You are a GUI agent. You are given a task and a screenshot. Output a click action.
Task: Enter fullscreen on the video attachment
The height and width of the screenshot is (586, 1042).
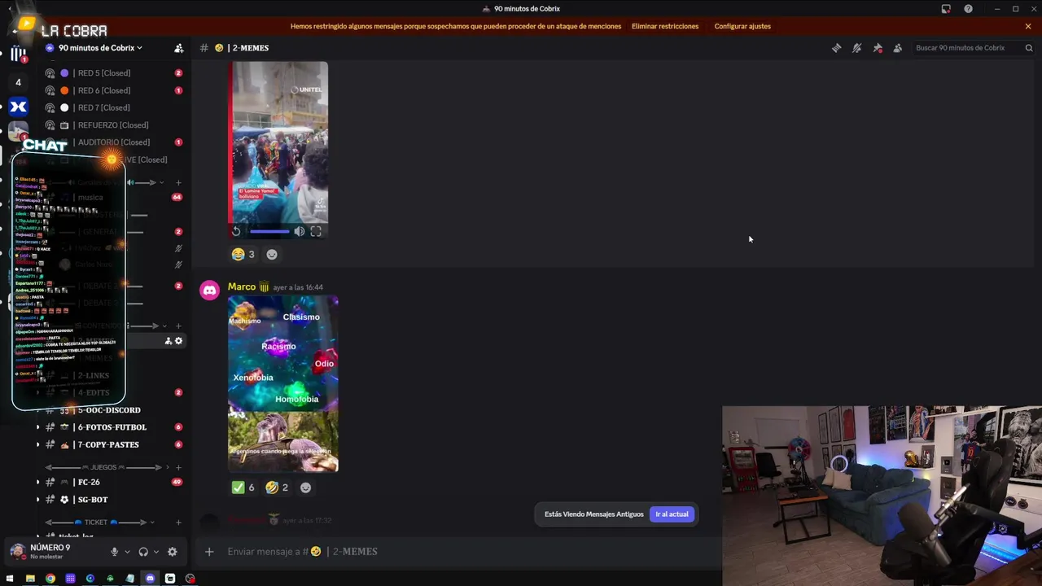pyautogui.click(x=316, y=231)
